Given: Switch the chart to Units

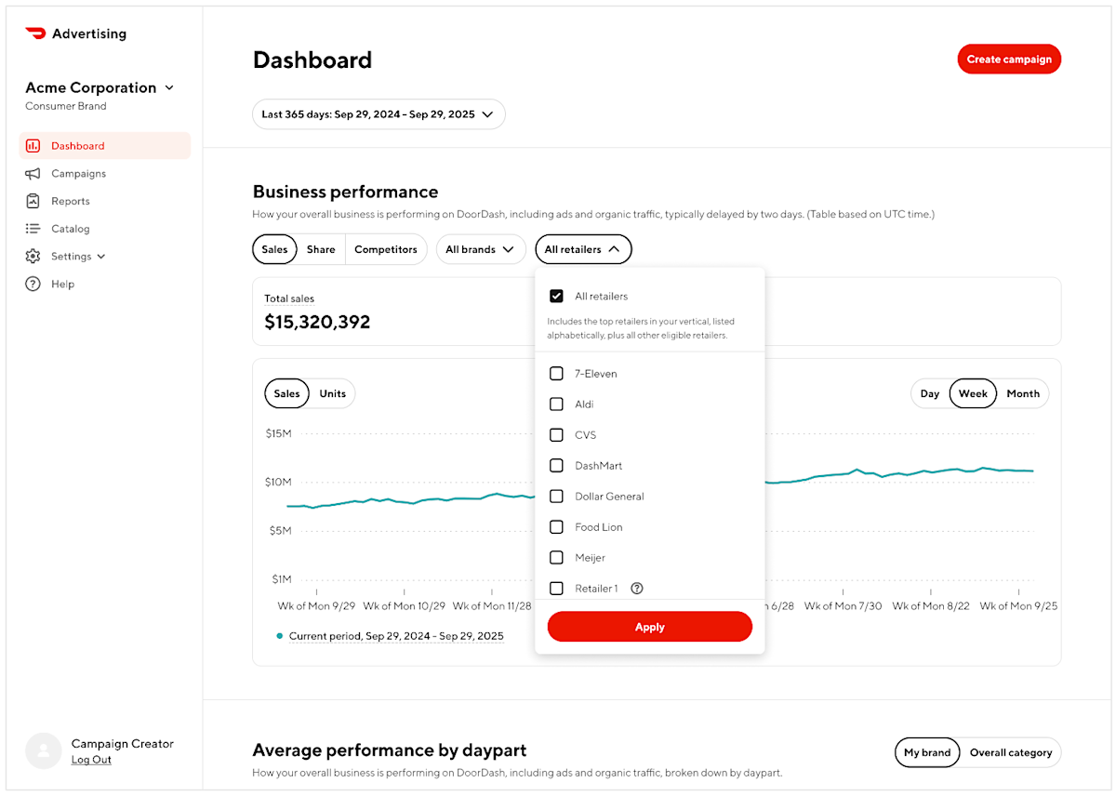Looking at the screenshot, I should tap(332, 393).
